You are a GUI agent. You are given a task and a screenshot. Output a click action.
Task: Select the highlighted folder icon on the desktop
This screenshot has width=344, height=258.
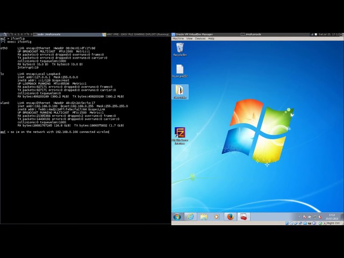(x=180, y=92)
